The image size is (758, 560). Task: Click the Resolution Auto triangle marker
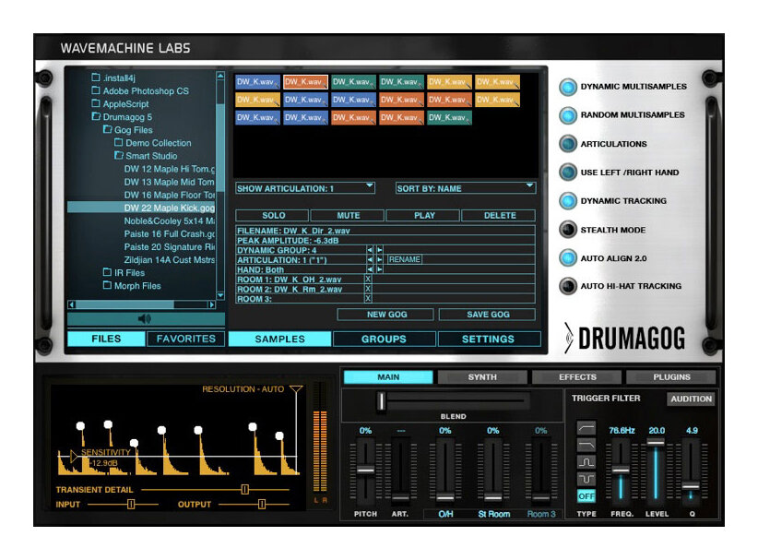[x=296, y=389]
